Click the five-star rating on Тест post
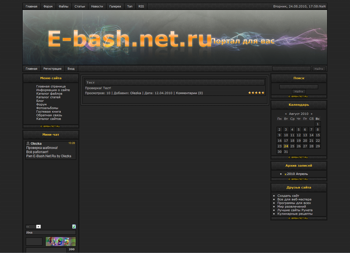 click(256, 93)
